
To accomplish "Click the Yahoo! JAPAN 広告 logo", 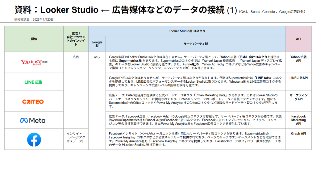I will 34,62.
